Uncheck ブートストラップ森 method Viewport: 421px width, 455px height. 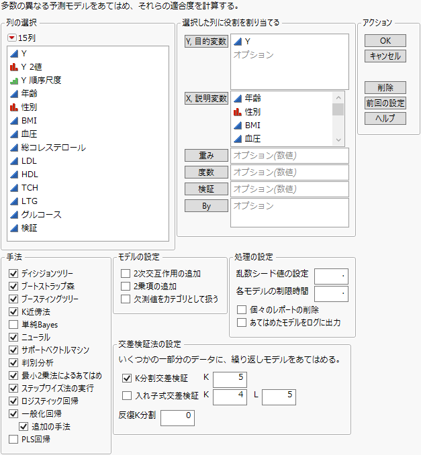click(x=13, y=286)
